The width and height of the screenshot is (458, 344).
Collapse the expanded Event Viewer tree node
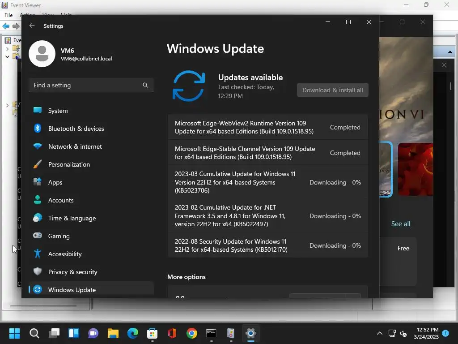pos(7,56)
